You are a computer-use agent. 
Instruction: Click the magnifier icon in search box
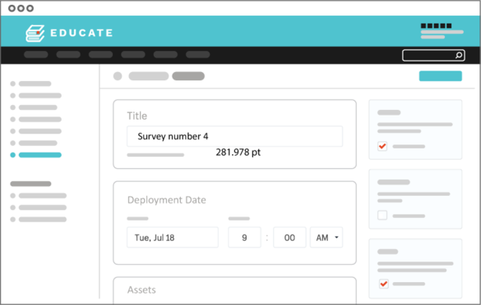click(459, 56)
